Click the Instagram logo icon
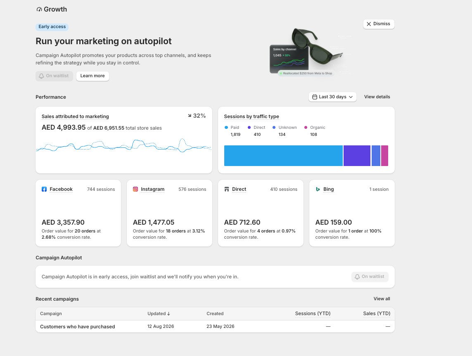The image size is (472, 356). 135,189
